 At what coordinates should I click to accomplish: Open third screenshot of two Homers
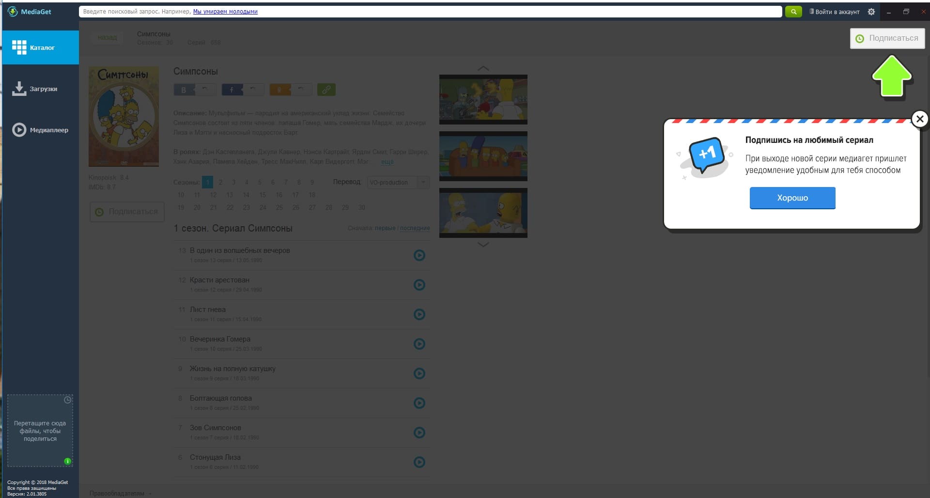pos(483,213)
